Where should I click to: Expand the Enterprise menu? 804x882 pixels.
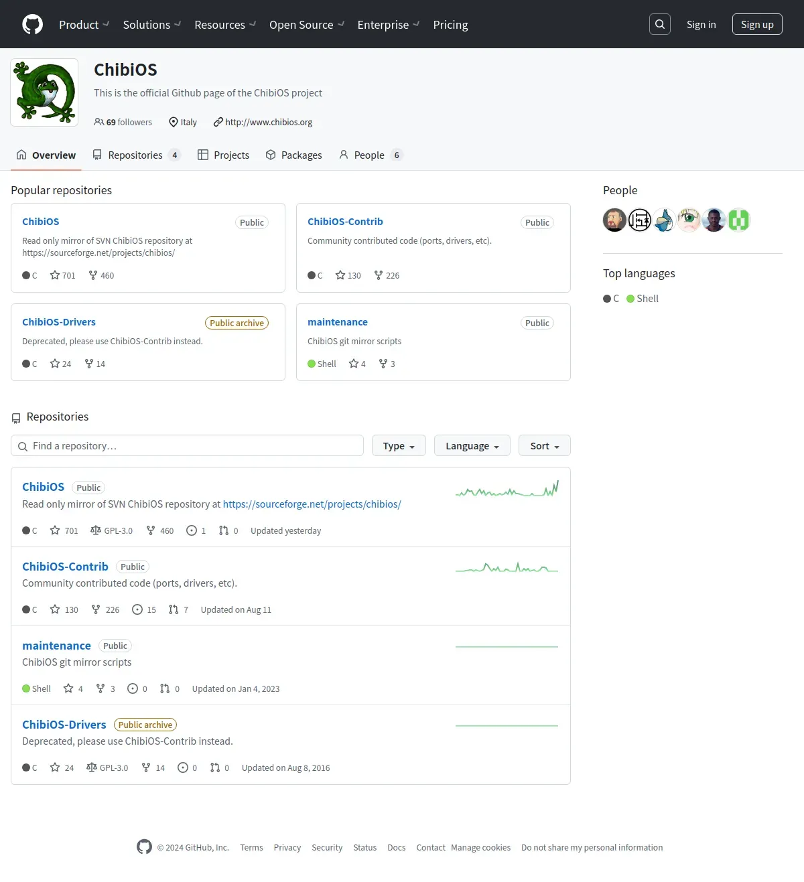point(389,24)
